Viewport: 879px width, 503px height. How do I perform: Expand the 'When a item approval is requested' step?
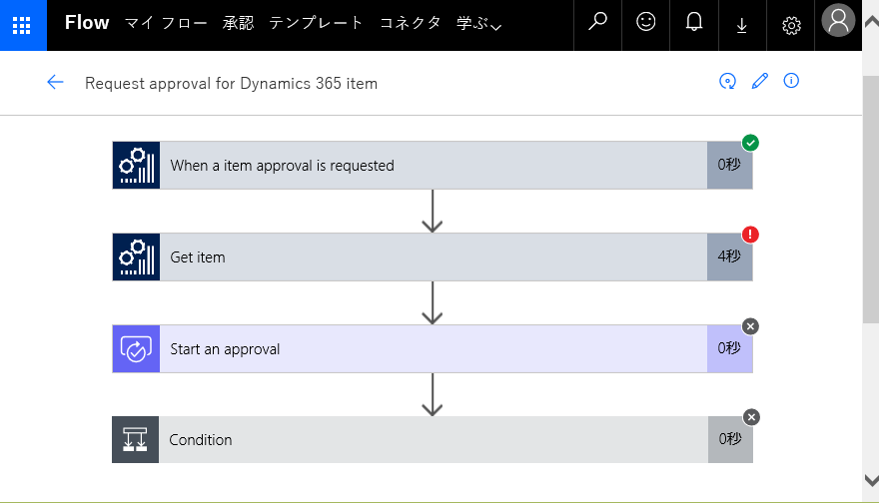click(x=433, y=166)
